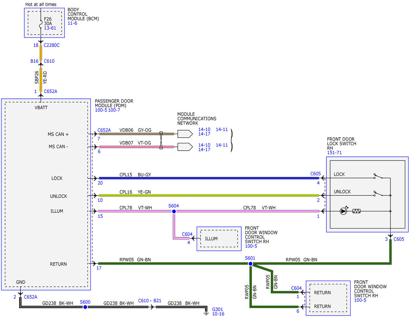Image resolution: width=411 pixels, height=318 pixels.
Task: Click the ILLUM box of window control switch
Action: click(x=219, y=238)
